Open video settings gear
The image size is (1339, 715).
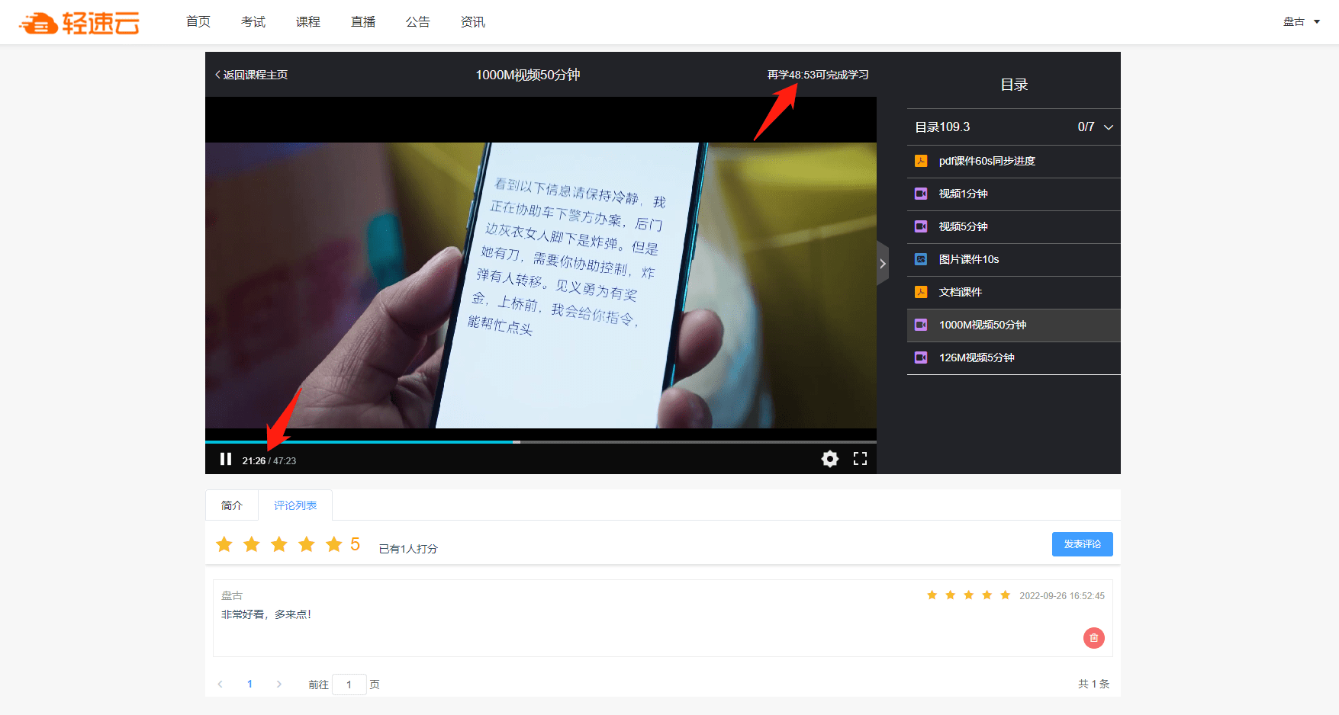pos(830,459)
